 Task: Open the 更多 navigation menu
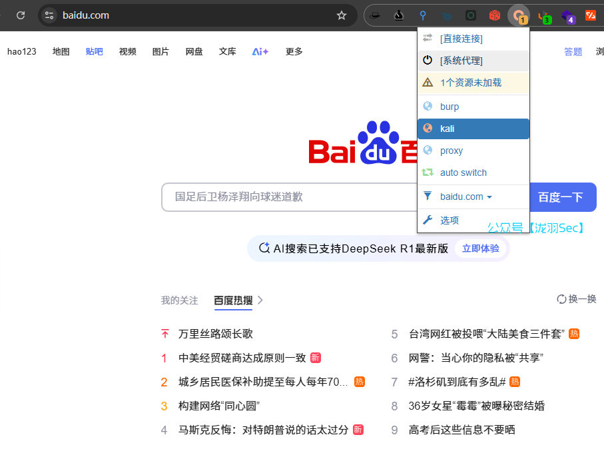294,51
